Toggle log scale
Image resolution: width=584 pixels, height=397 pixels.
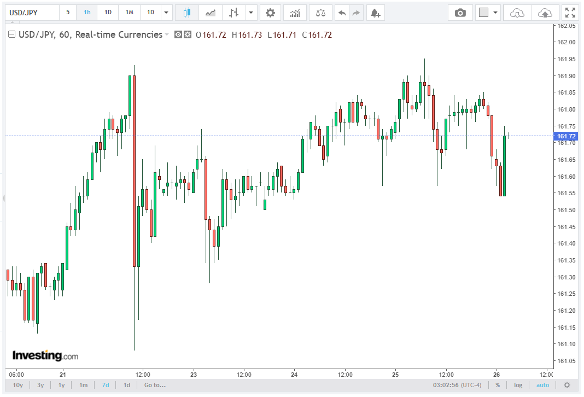(x=518, y=385)
